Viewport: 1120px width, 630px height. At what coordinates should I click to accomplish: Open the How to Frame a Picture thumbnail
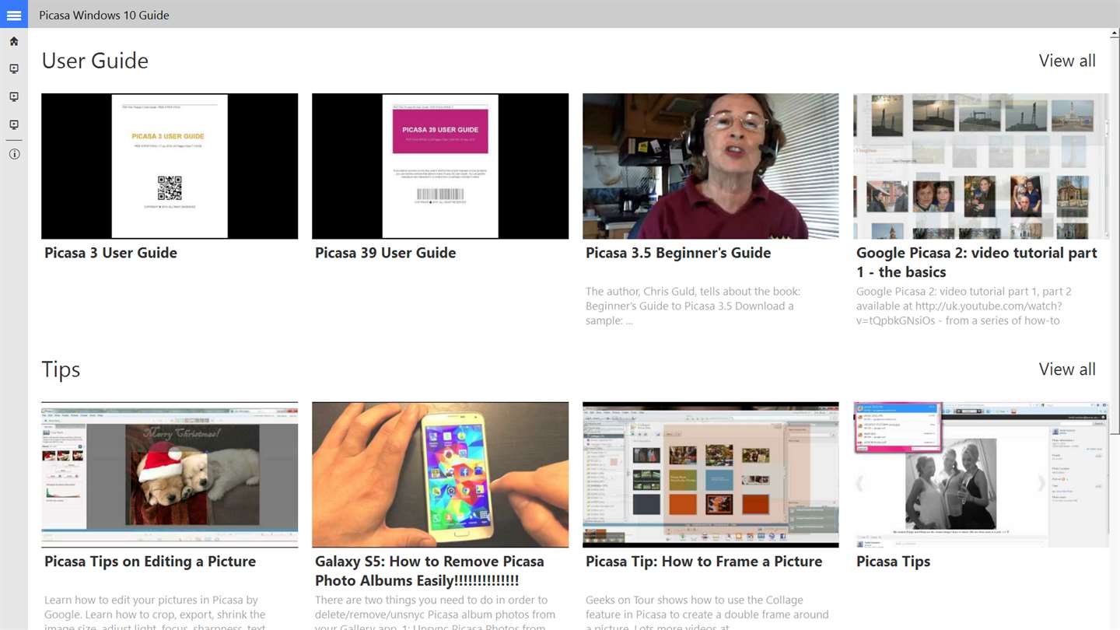tap(711, 474)
